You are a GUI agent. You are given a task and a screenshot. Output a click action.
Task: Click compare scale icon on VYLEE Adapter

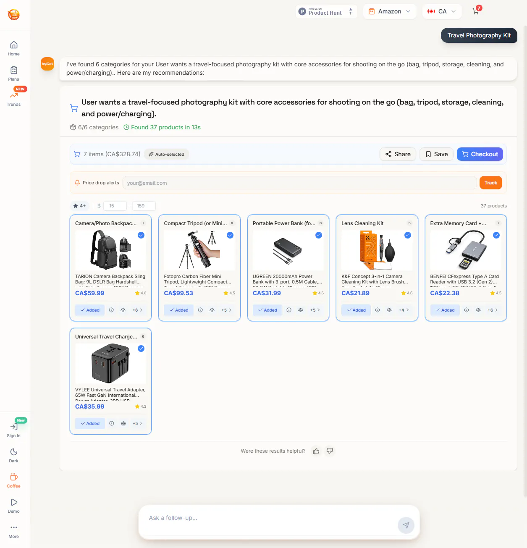tap(123, 423)
